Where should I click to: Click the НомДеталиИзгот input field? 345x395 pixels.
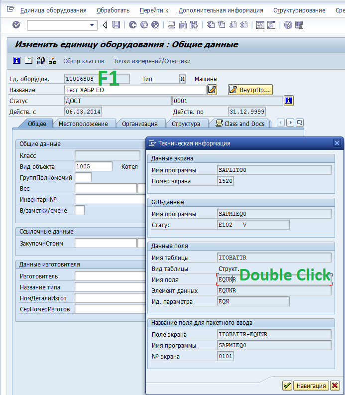pos(111,298)
